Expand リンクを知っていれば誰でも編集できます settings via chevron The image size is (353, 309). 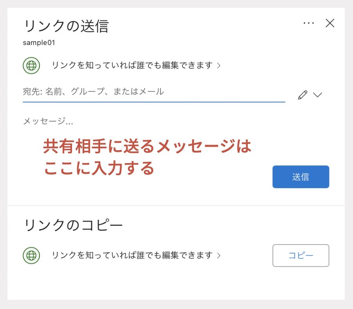tap(218, 66)
